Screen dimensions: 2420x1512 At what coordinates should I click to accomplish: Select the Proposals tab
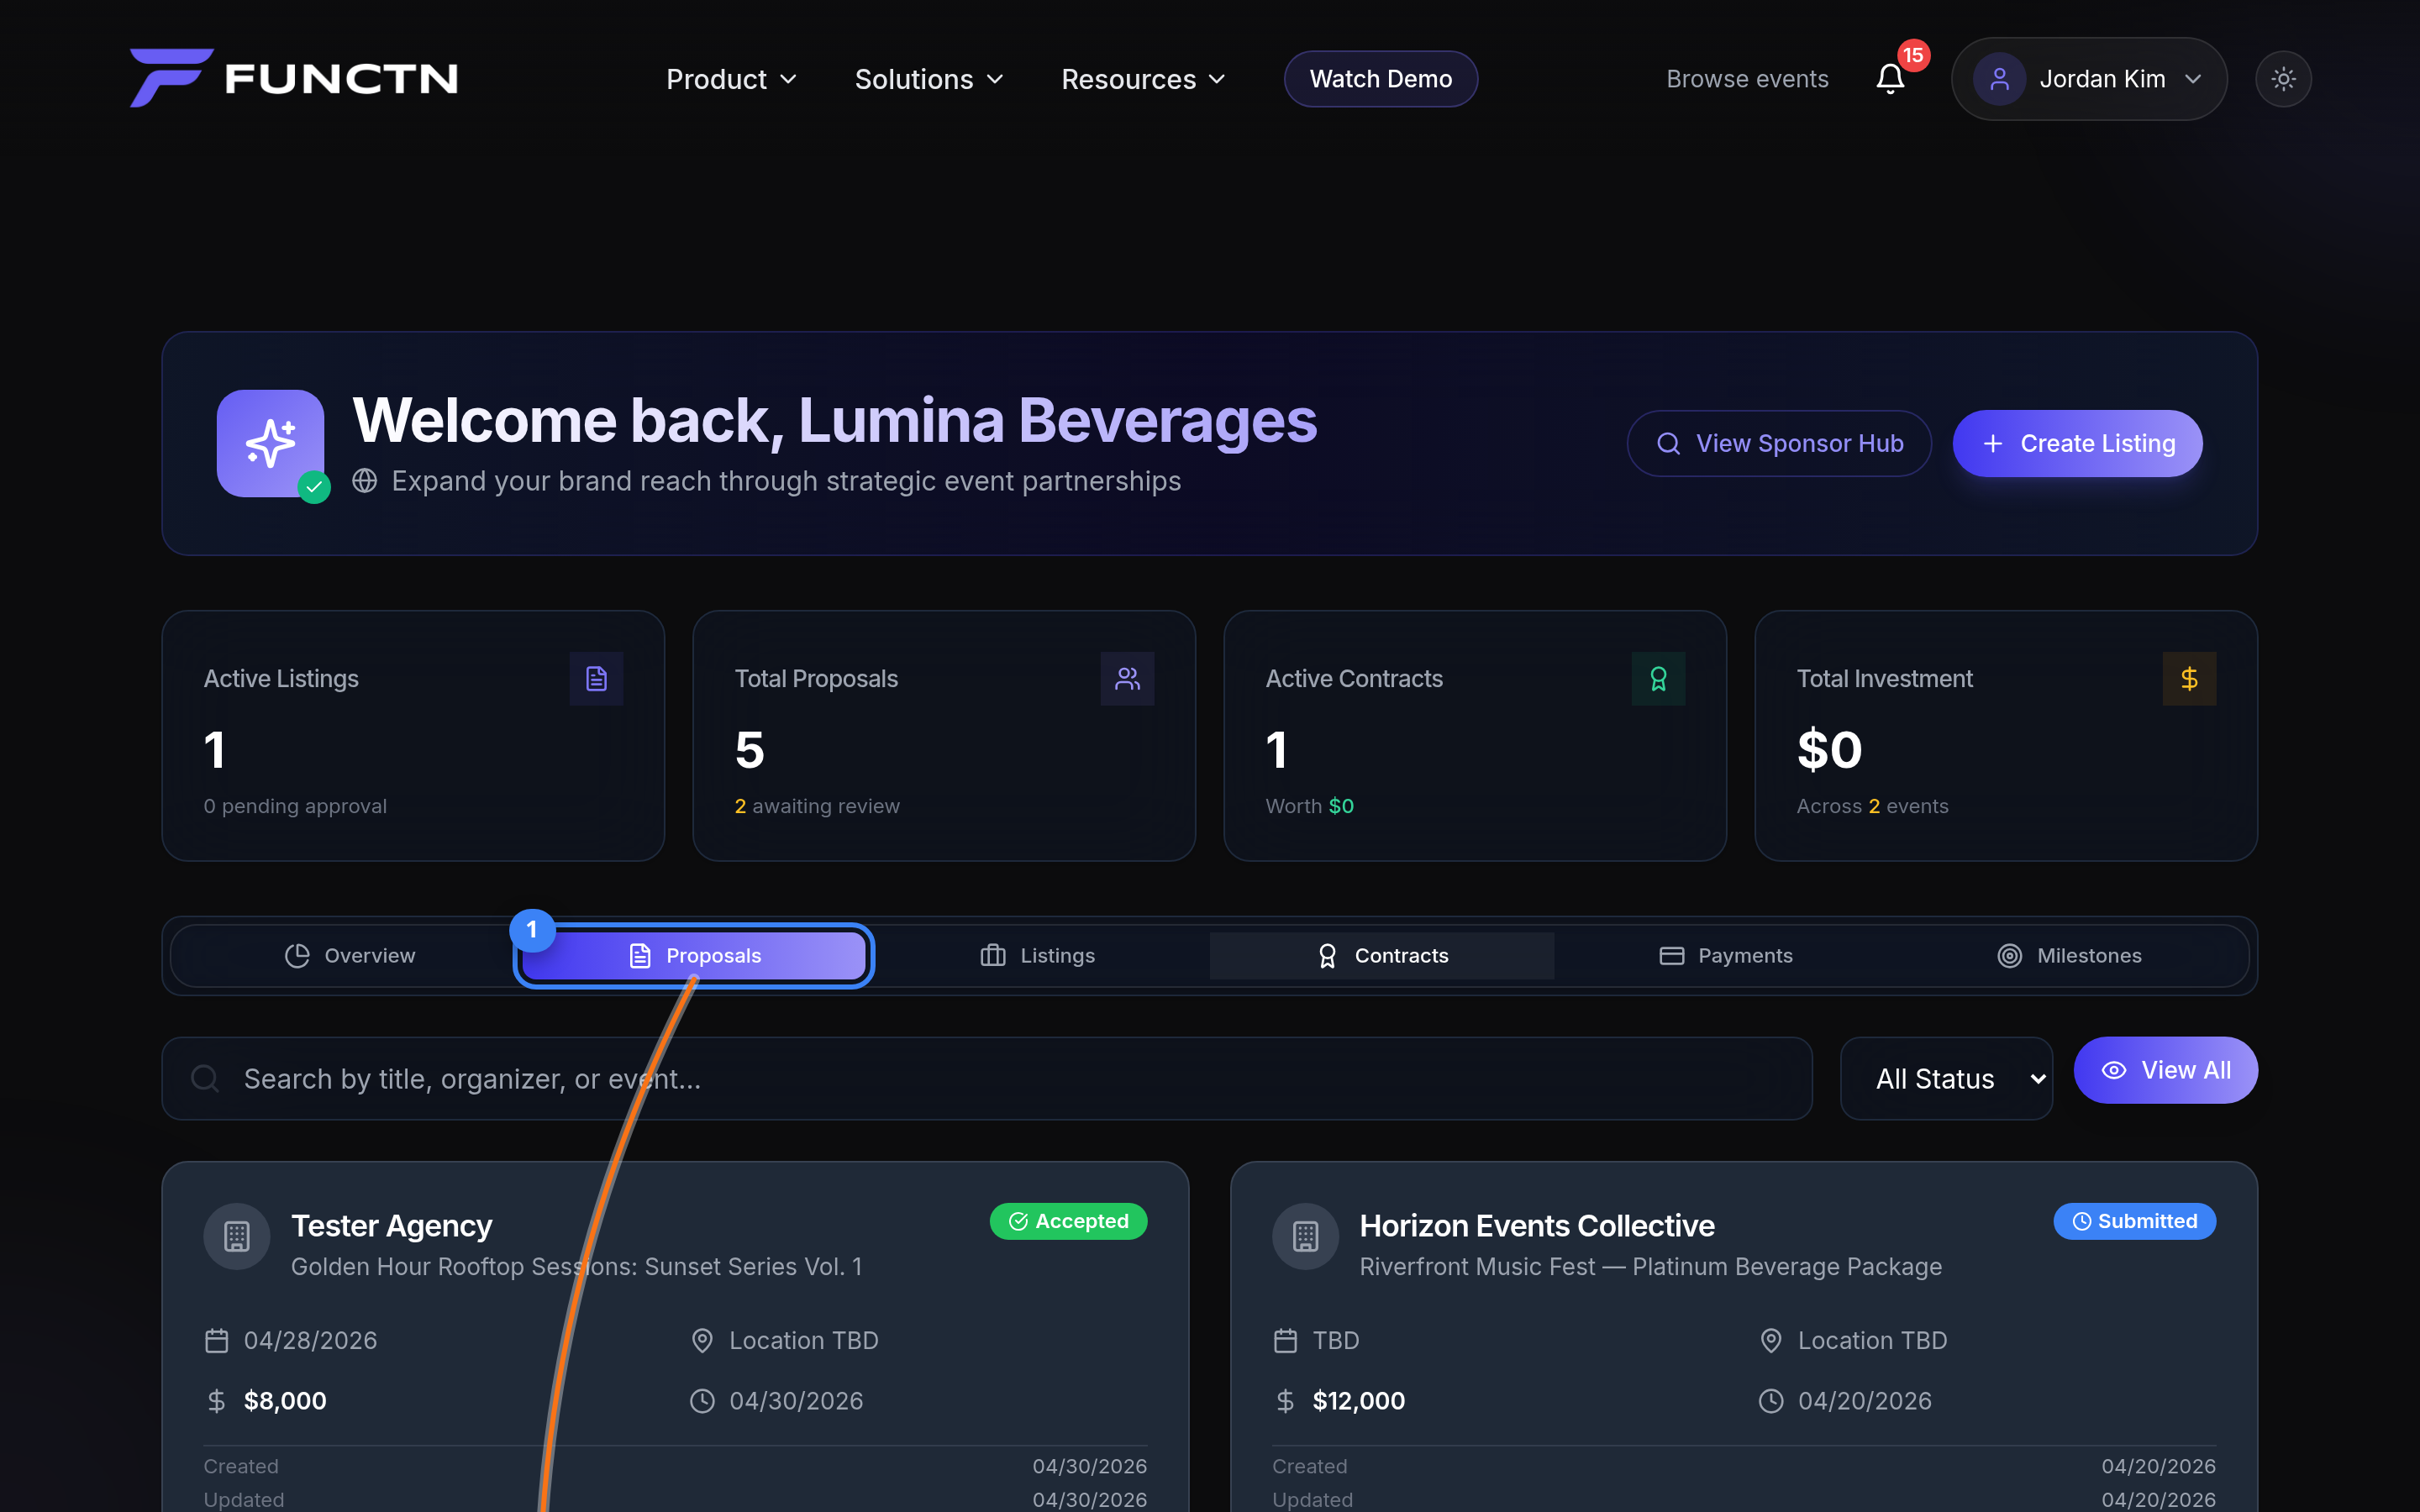(694, 955)
